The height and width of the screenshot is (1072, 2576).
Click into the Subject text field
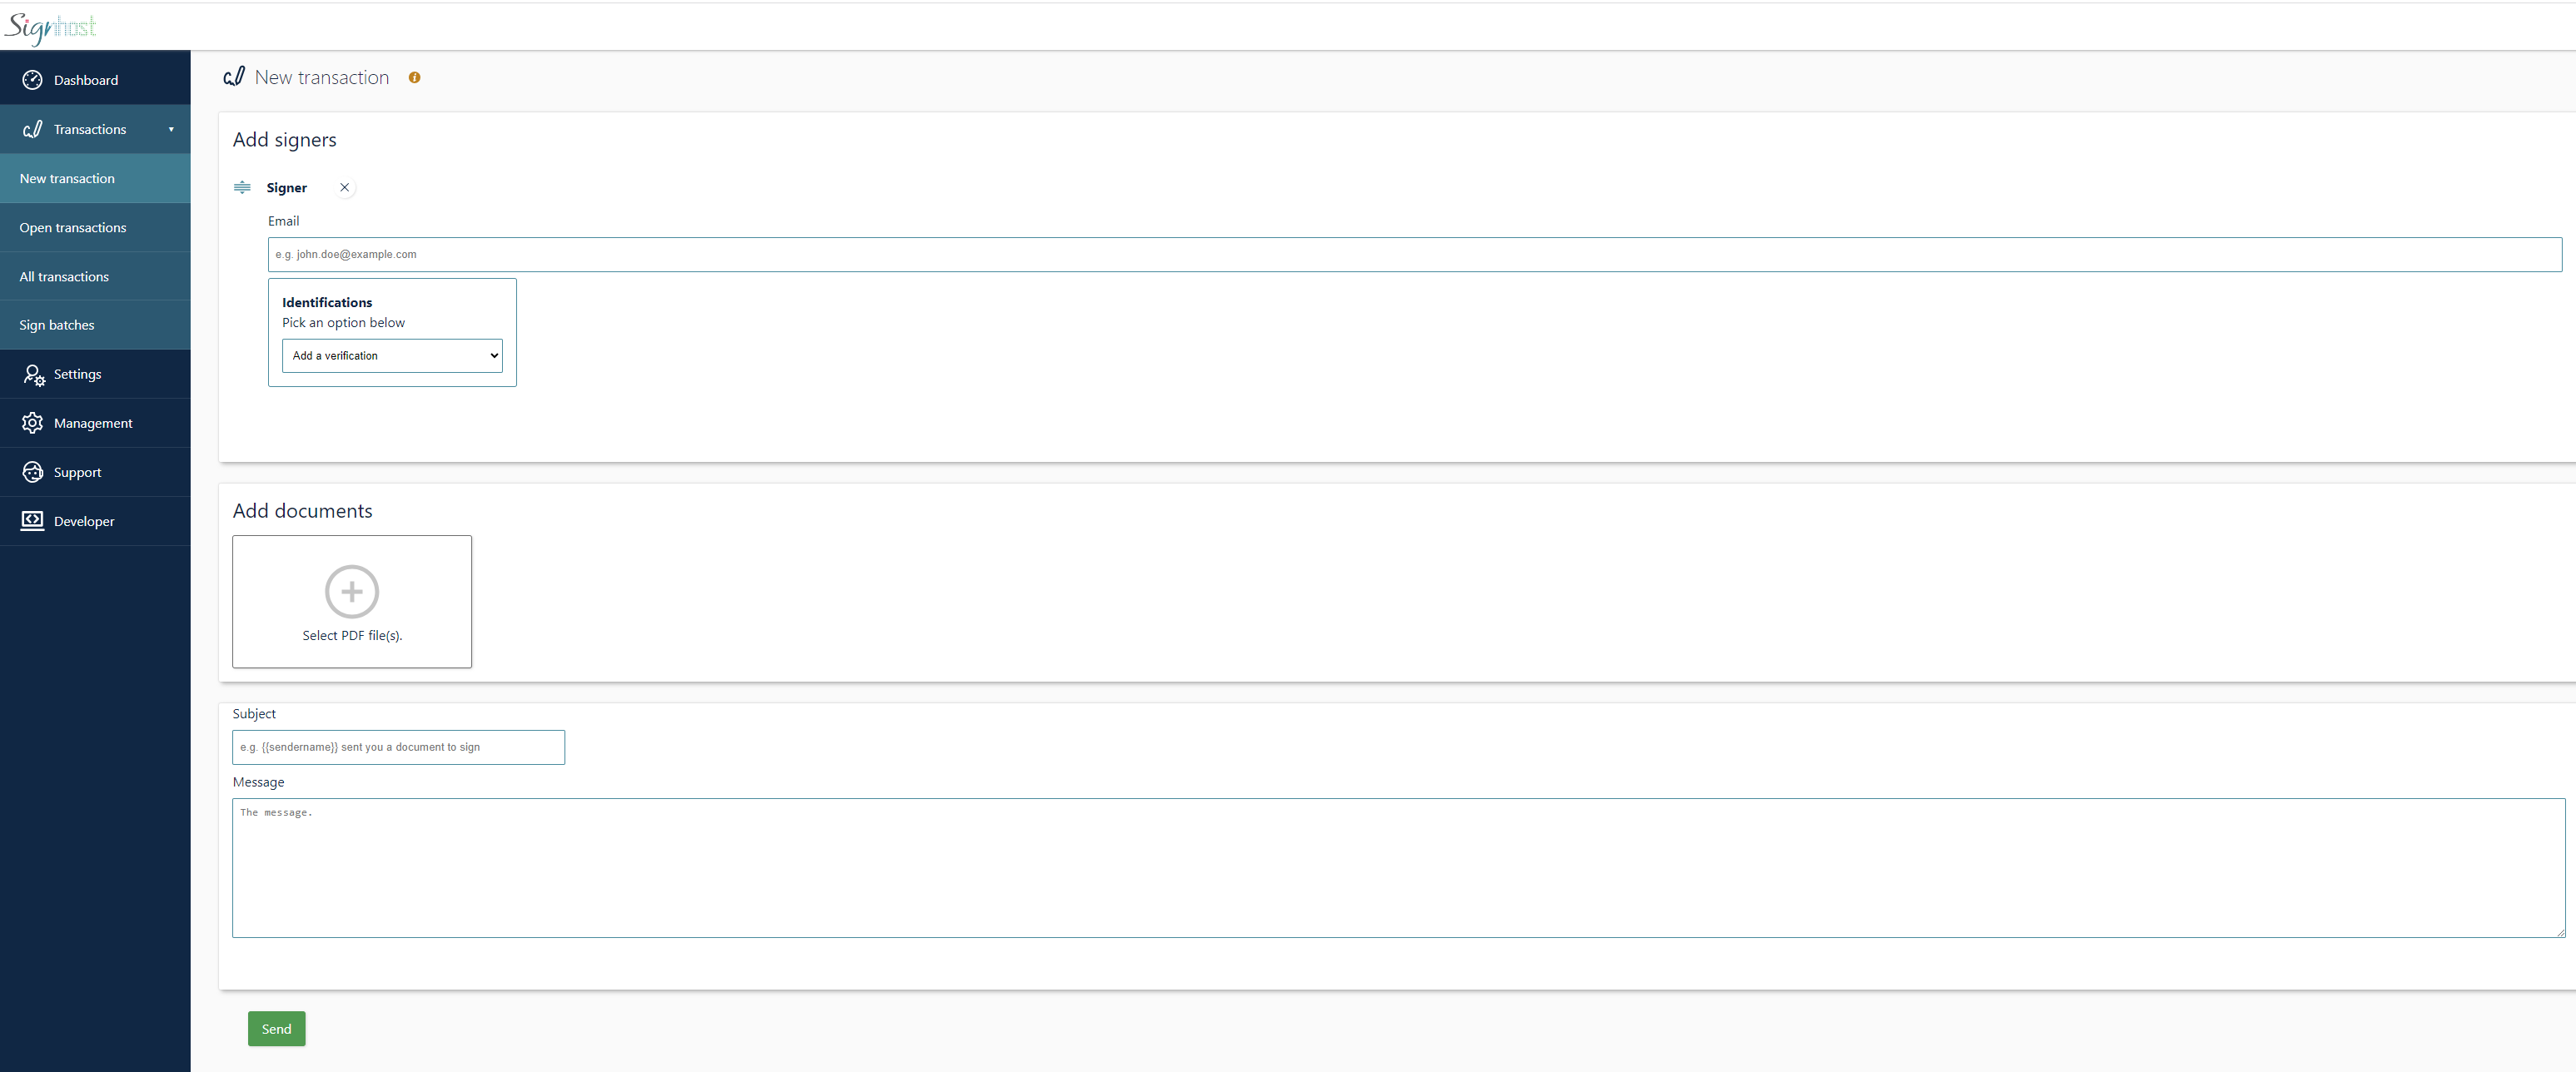(x=398, y=747)
